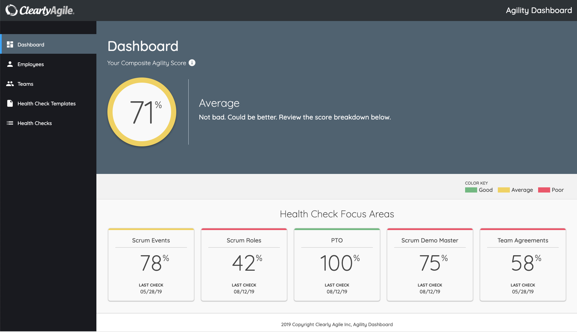Click the Agility Dashboard title link
This screenshot has height=332, width=577.
[538, 10]
